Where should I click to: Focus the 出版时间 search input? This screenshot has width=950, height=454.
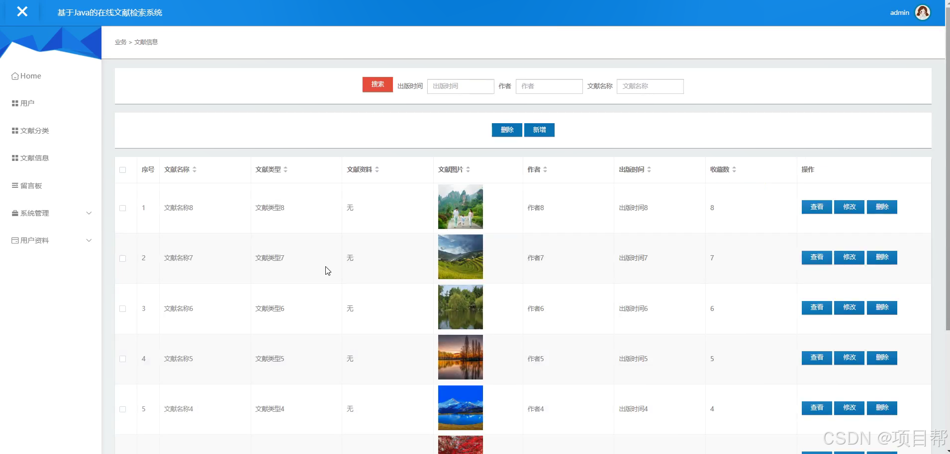tap(461, 86)
